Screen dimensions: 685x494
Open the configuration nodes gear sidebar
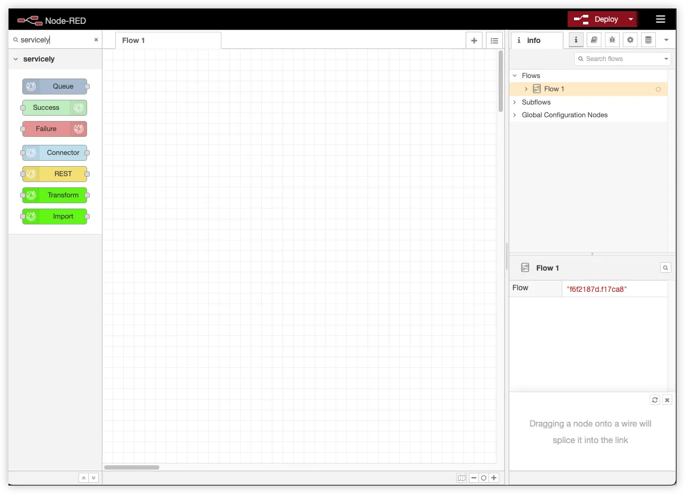click(630, 40)
